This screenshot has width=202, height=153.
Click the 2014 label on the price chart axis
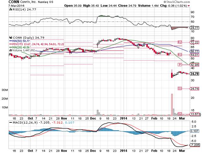(124, 118)
